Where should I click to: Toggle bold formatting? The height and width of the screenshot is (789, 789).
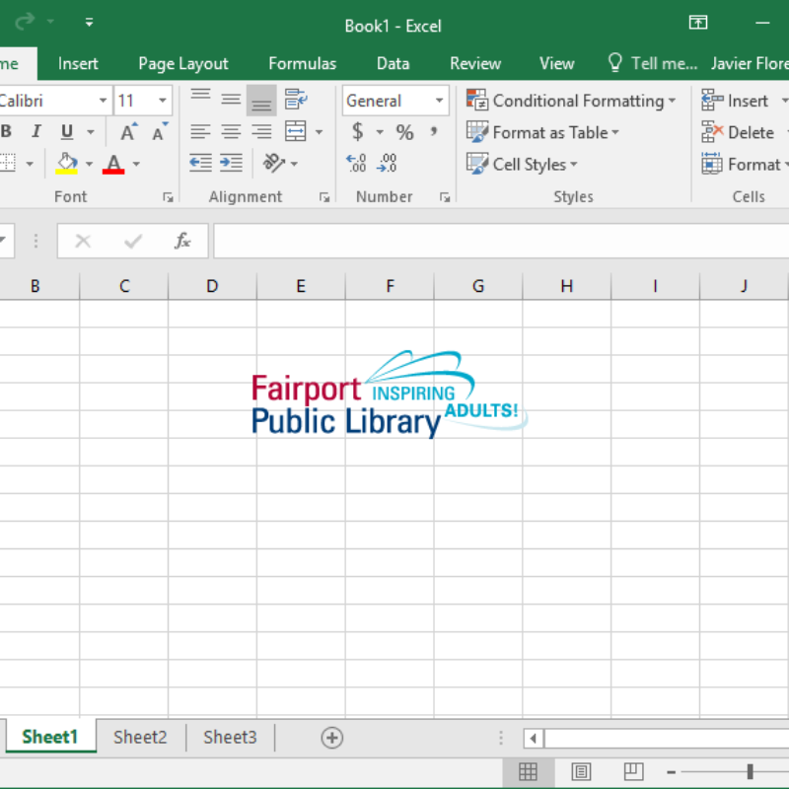pyautogui.click(x=8, y=131)
